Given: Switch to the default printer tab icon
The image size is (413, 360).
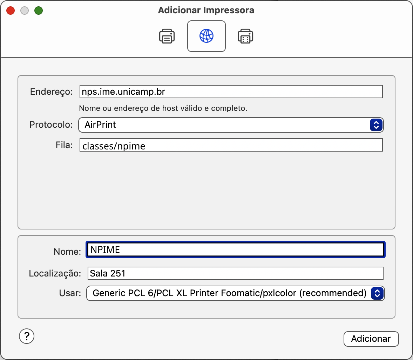Looking at the screenshot, I should click(x=167, y=36).
